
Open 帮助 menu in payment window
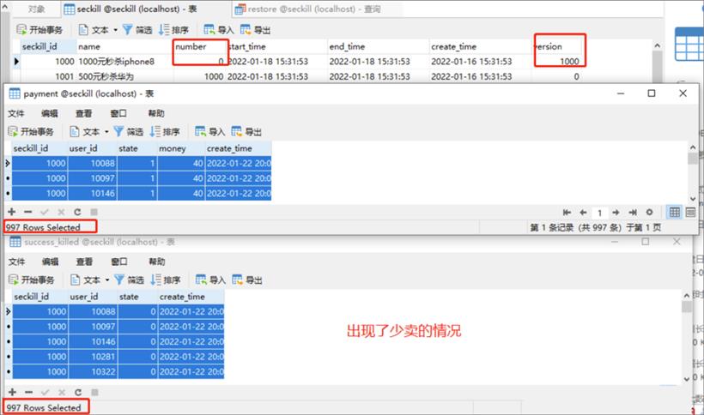(156, 113)
